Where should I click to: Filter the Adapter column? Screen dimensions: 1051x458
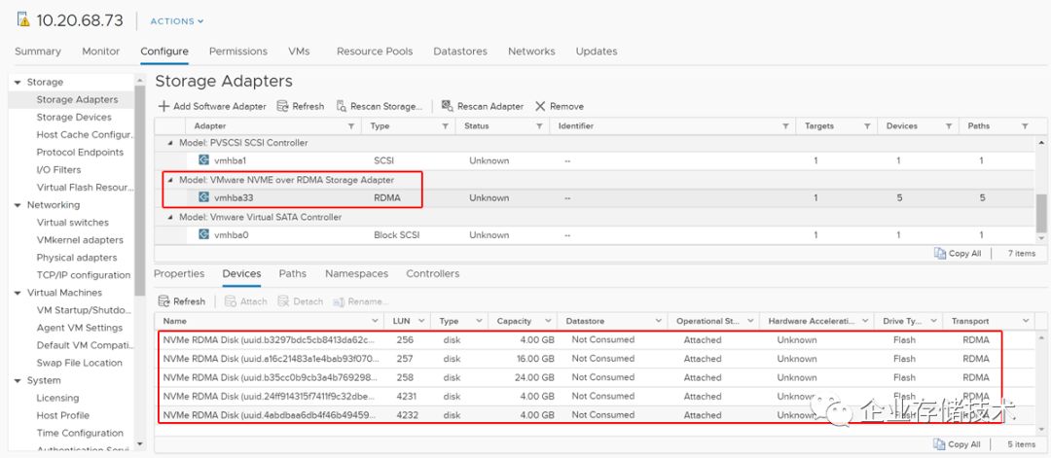pos(351,126)
